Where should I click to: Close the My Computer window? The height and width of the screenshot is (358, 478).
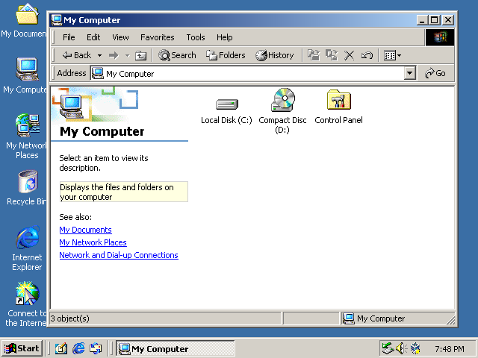pos(448,20)
